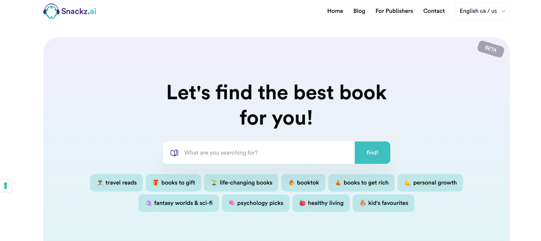
Task: Click the apple emoji on healthy living
Action: [302, 203]
